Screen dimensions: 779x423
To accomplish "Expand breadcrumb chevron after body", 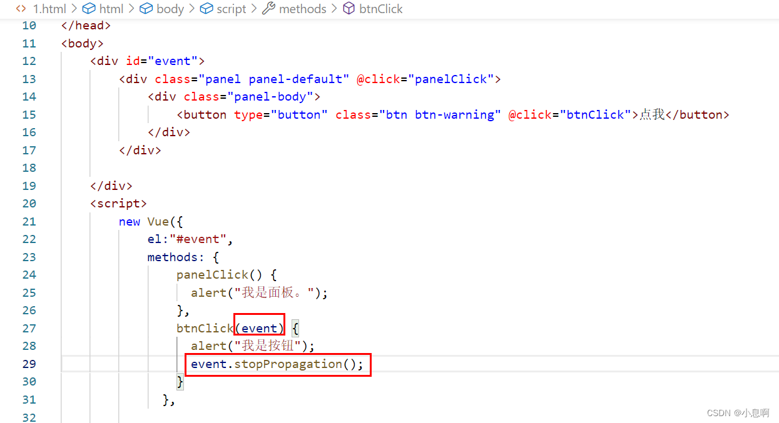I will pyautogui.click(x=192, y=9).
